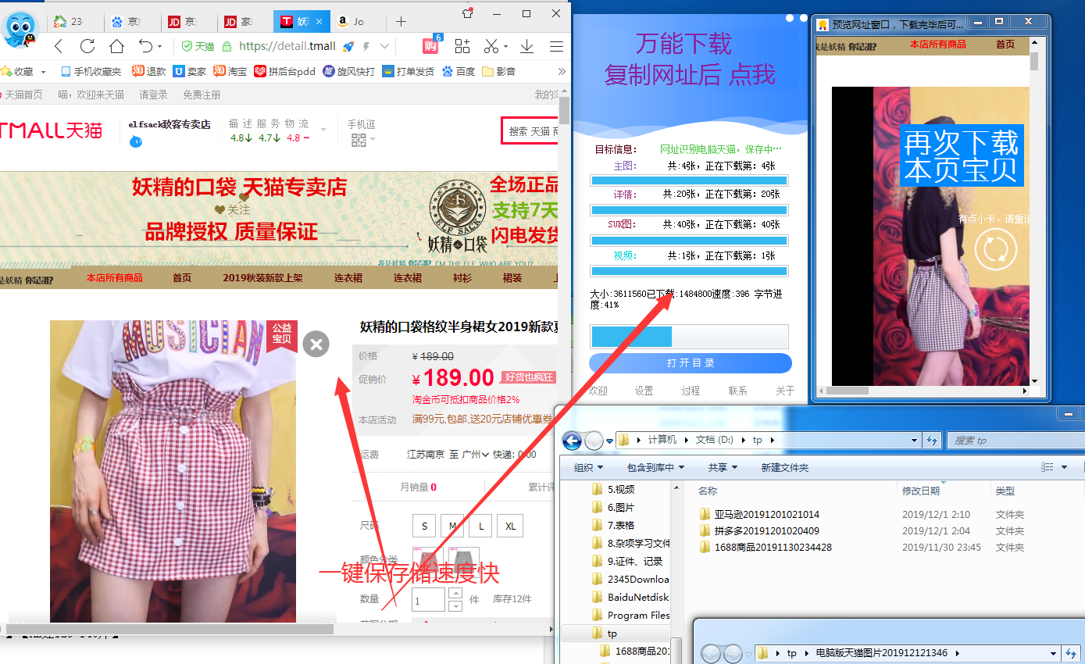Click the circular reload icon in preview window
The height and width of the screenshot is (664, 1085).
(996, 249)
